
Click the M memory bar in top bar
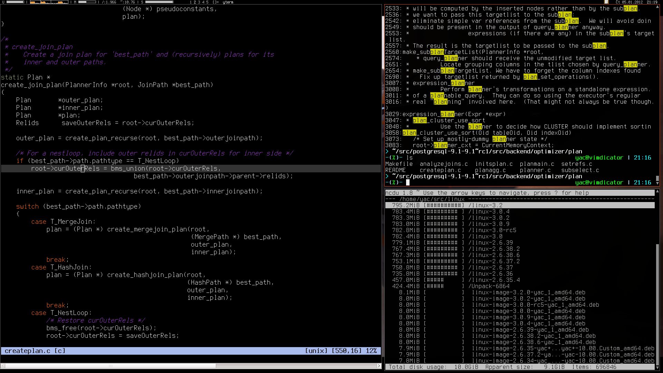tap(87, 2)
